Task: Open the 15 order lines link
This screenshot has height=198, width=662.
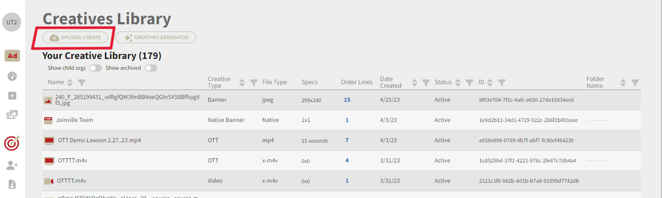Action: [x=347, y=100]
